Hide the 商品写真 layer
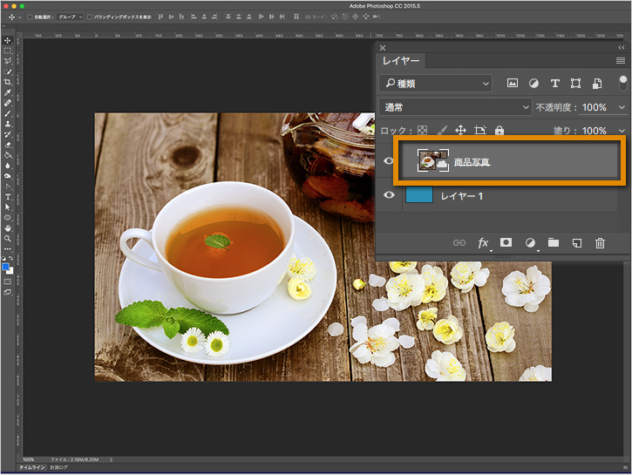 pyautogui.click(x=390, y=161)
